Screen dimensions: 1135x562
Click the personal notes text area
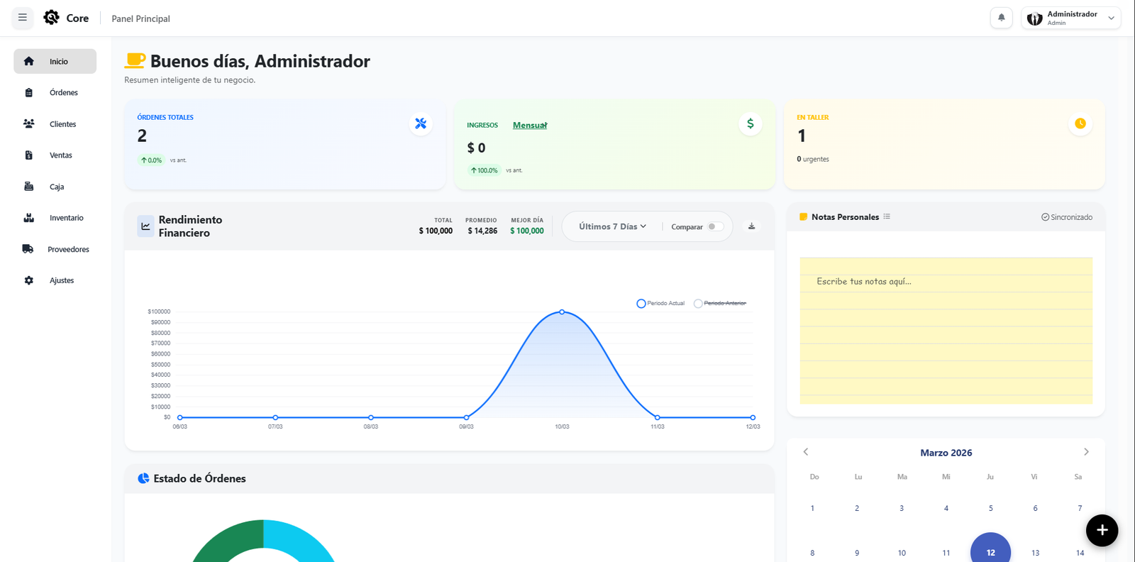[946, 331]
